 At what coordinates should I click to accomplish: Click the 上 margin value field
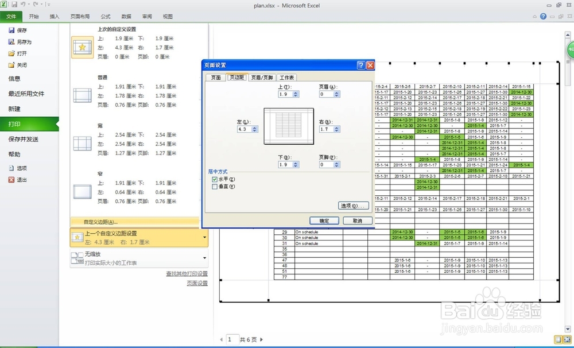[x=285, y=94]
